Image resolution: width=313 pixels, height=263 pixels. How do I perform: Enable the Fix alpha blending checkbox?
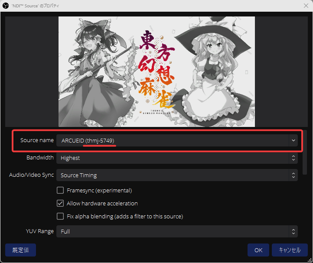pyautogui.click(x=60, y=216)
